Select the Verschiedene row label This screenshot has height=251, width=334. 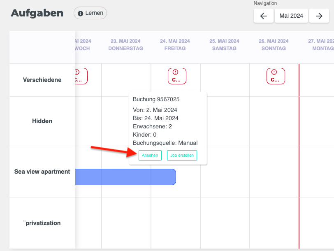coord(42,80)
